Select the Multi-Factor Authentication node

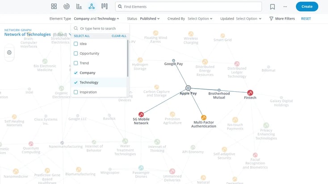tap(203, 118)
